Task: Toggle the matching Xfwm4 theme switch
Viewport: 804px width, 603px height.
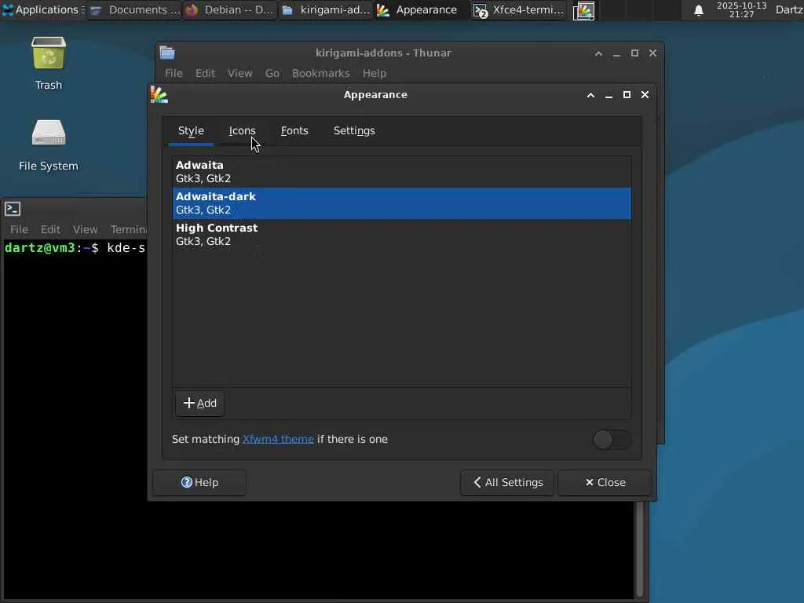Action: (x=612, y=440)
